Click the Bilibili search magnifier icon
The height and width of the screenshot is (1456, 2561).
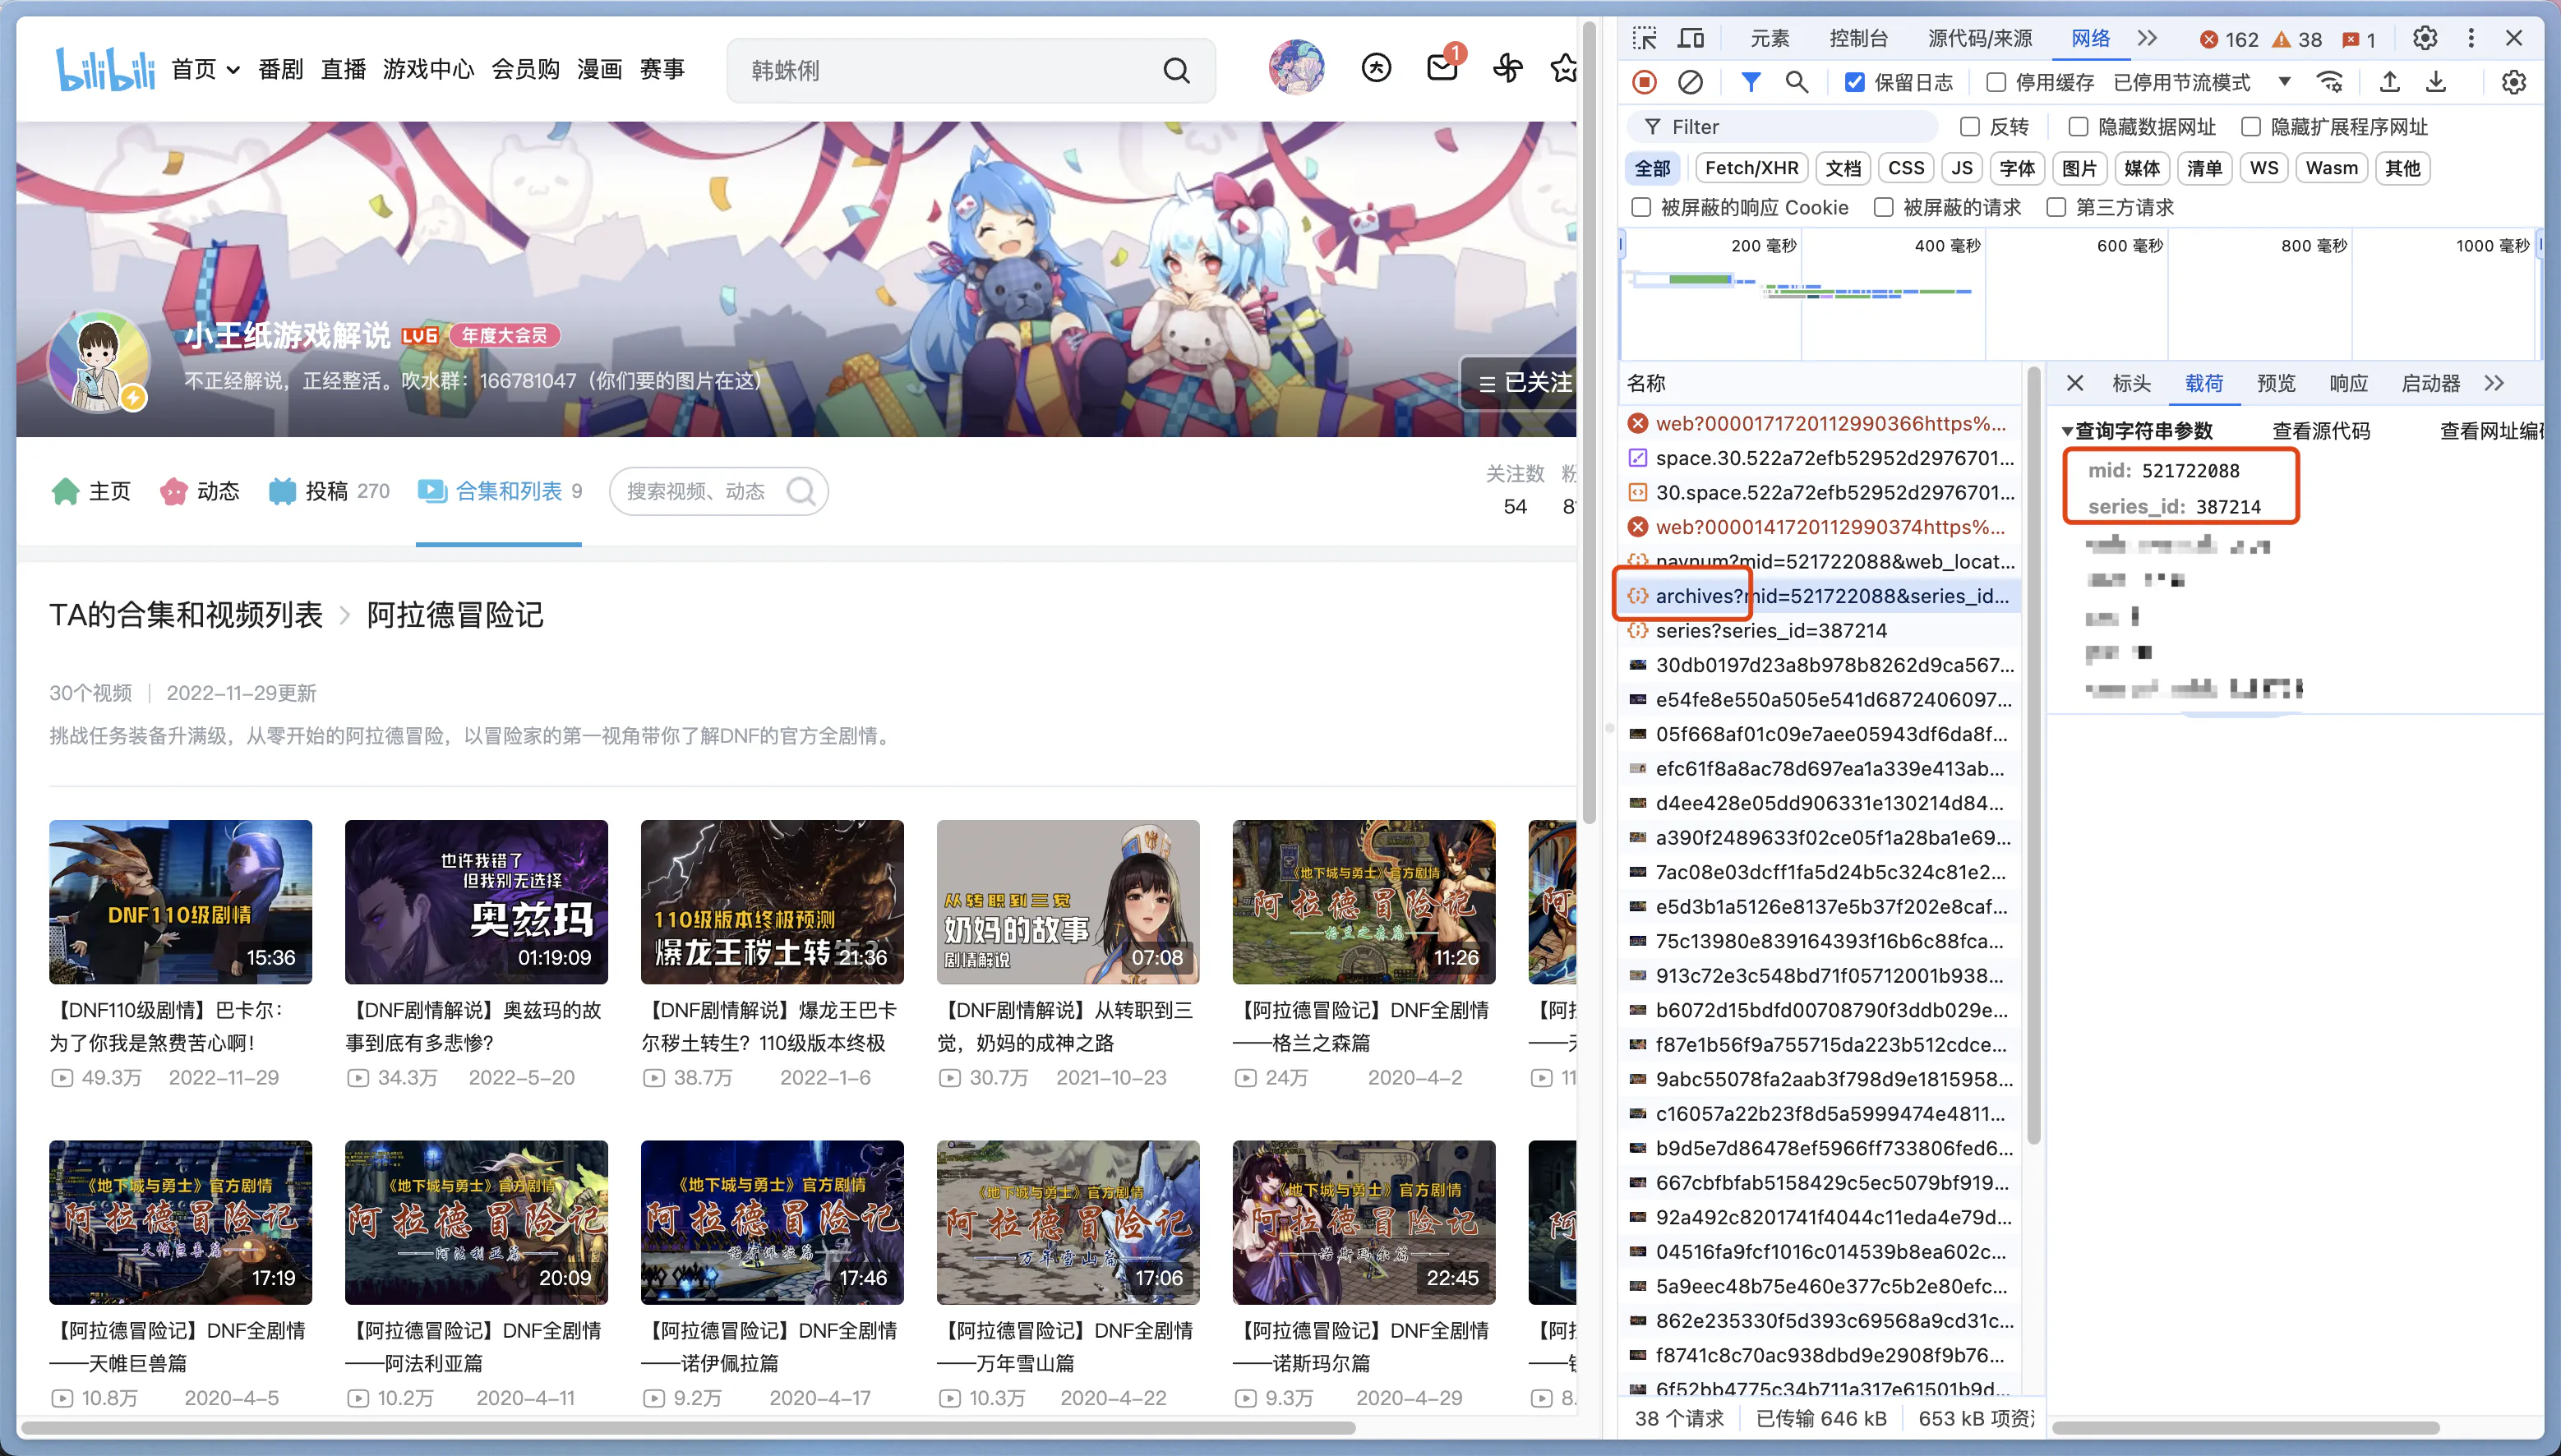click(x=1176, y=70)
